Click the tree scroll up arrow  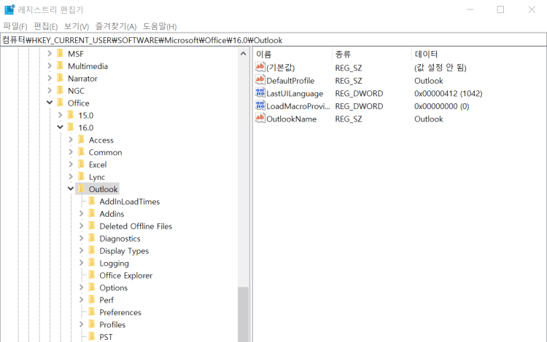click(x=243, y=54)
